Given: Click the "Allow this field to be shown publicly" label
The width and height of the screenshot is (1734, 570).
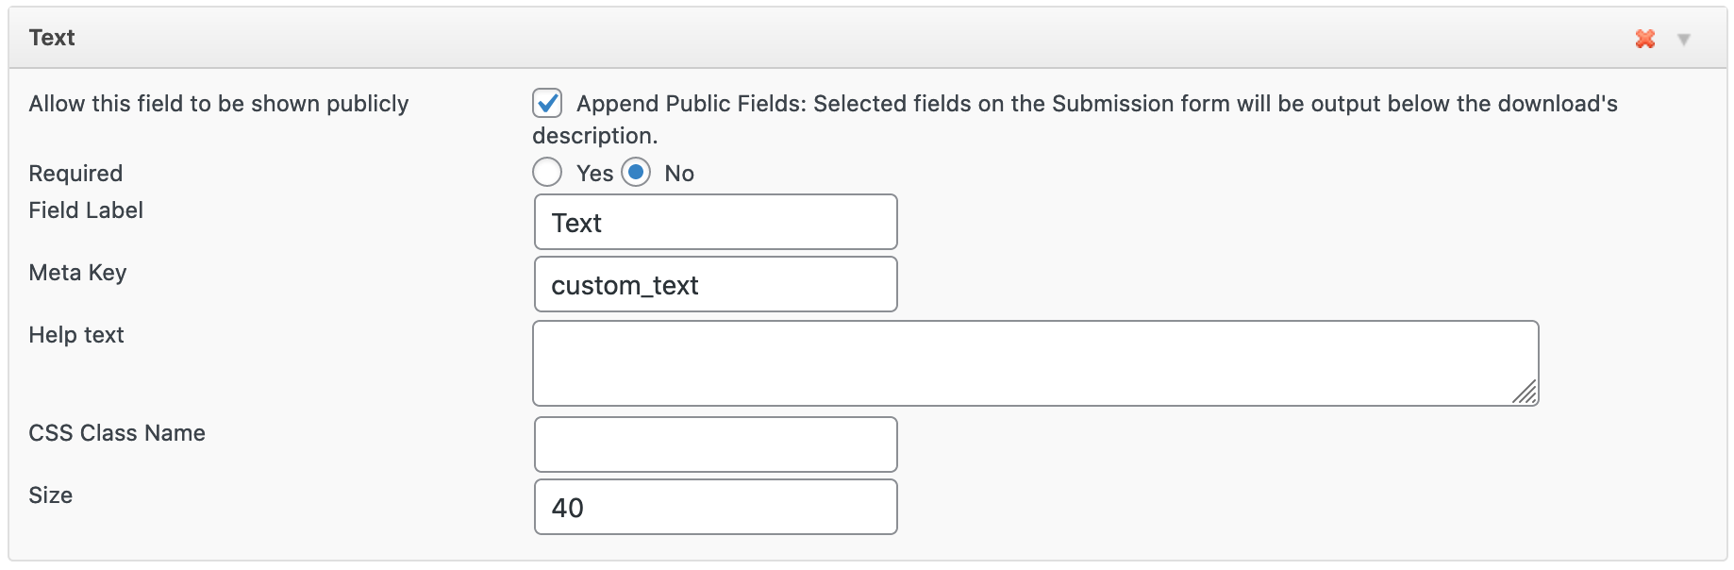Looking at the screenshot, I should 219,104.
